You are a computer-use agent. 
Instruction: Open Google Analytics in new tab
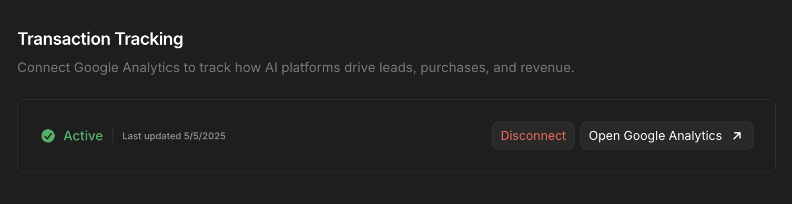pos(667,136)
